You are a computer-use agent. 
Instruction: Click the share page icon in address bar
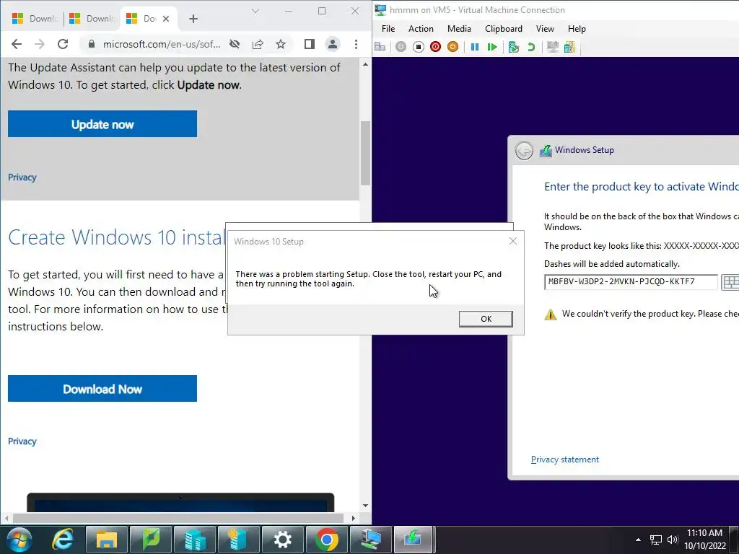click(x=258, y=44)
